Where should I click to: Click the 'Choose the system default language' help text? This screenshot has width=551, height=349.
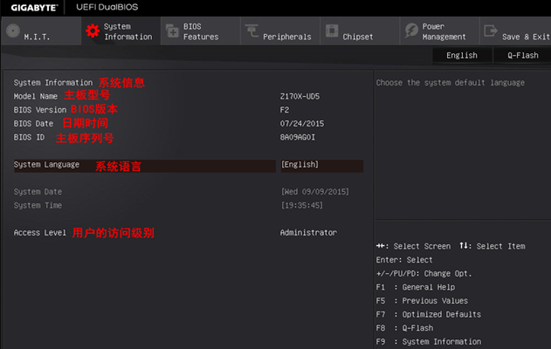point(451,83)
